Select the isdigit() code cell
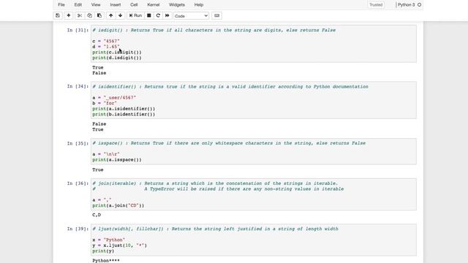This screenshot has width=468, height=263. pos(254,44)
